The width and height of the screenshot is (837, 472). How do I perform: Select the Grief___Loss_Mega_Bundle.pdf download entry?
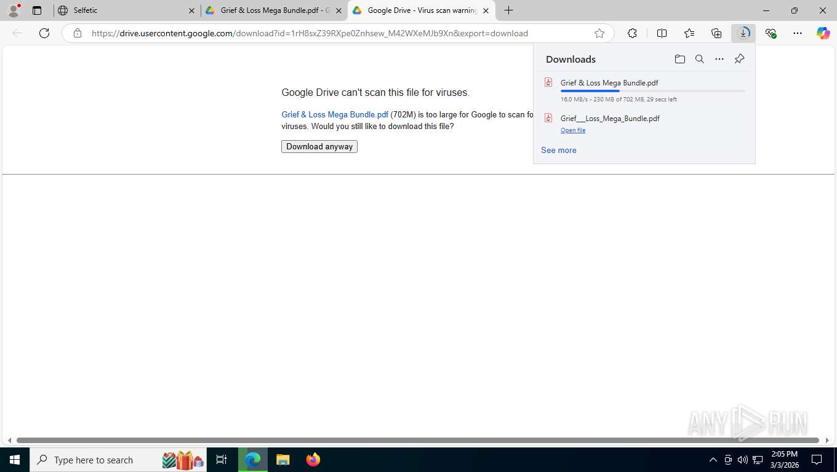644,124
